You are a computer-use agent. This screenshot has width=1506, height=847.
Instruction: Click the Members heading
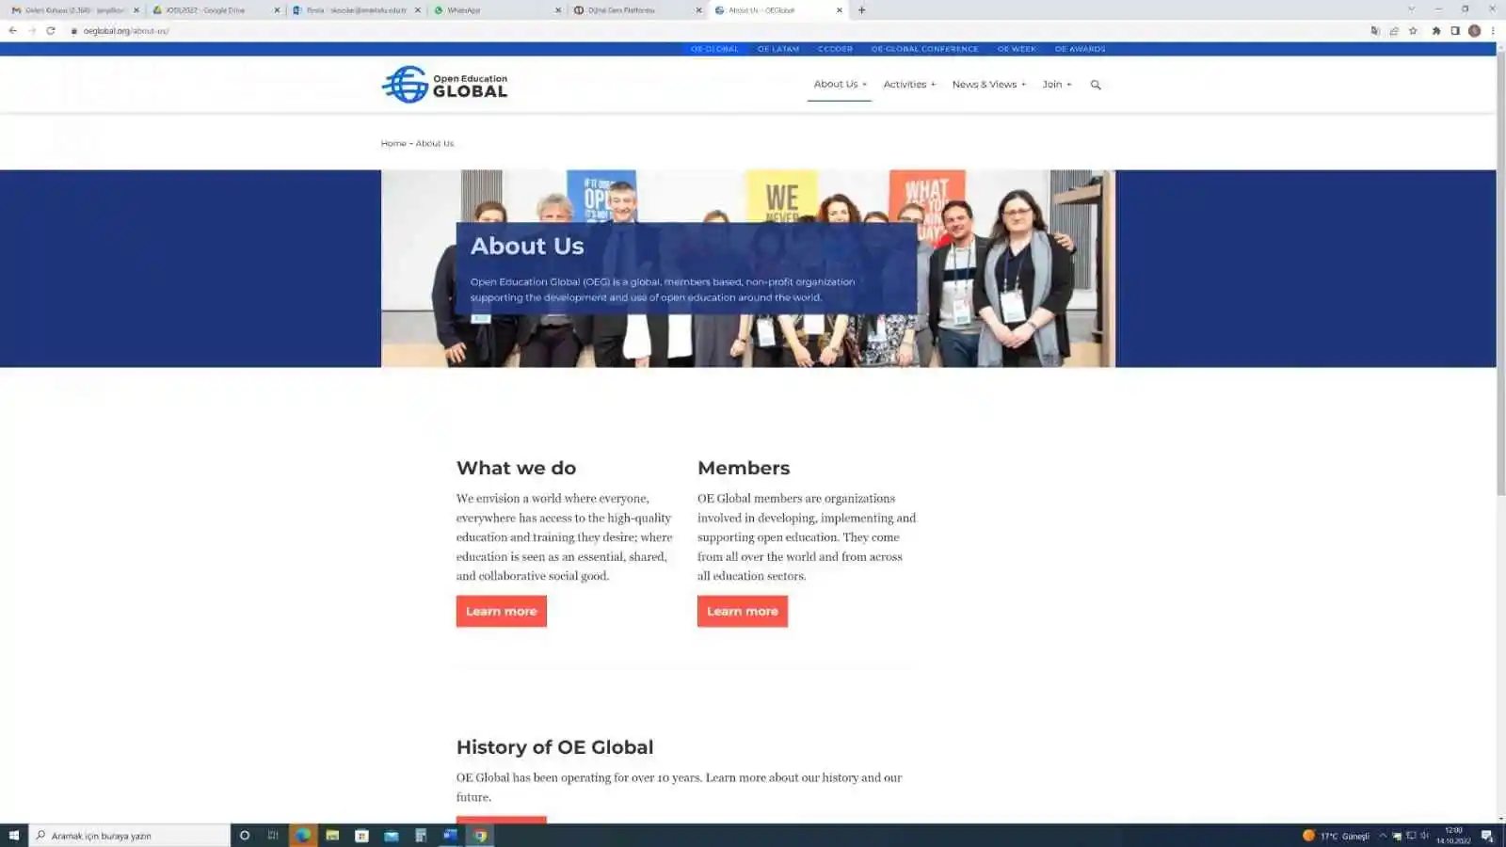tap(744, 468)
